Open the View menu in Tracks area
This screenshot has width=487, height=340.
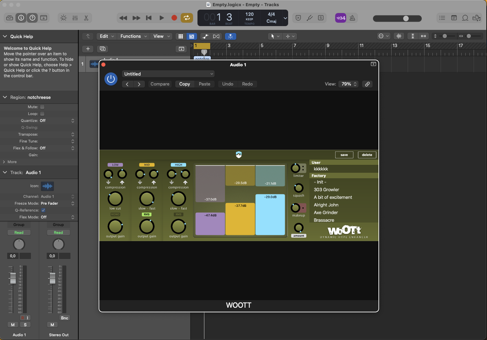161,36
